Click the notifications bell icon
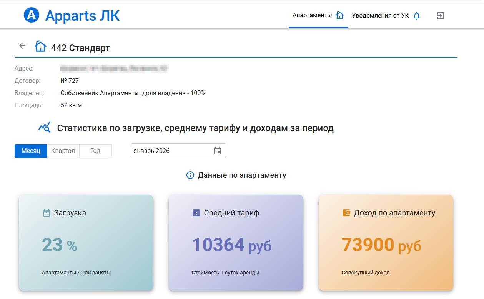This screenshot has width=484, height=299. (x=417, y=16)
